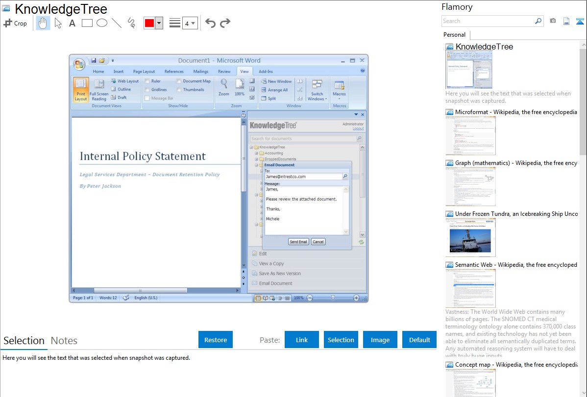
Task: Activate the hand pan tool
Action: (43, 23)
